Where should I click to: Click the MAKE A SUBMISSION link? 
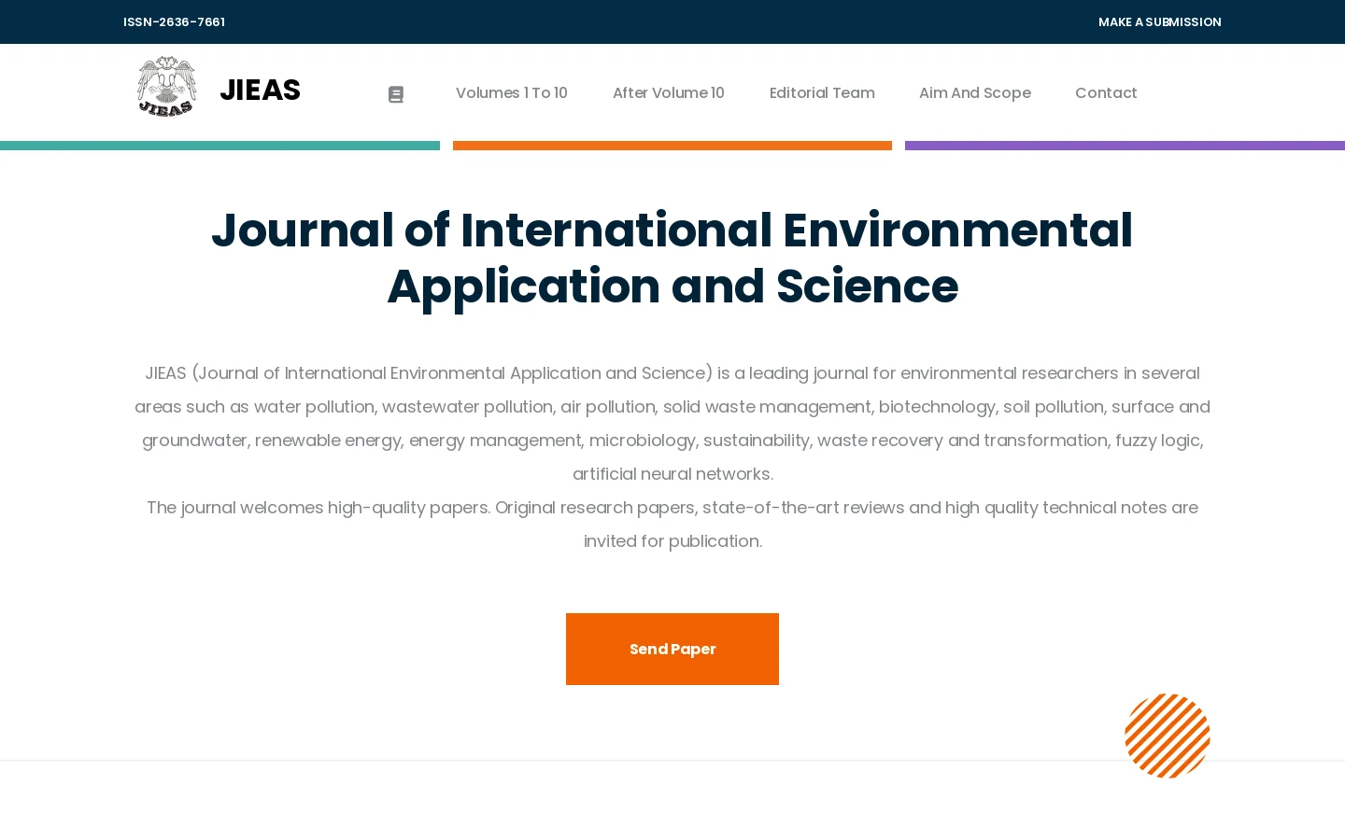tap(1160, 21)
